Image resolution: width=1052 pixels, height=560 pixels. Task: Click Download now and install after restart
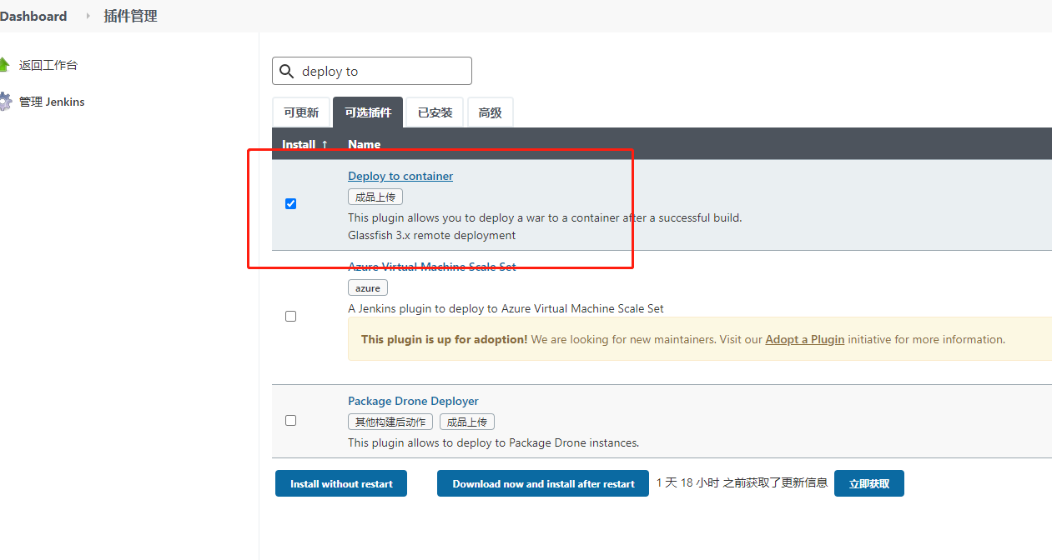(x=543, y=483)
